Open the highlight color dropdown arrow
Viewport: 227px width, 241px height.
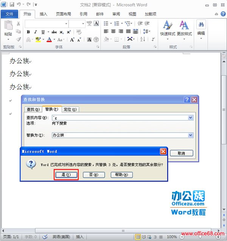tap(43, 40)
